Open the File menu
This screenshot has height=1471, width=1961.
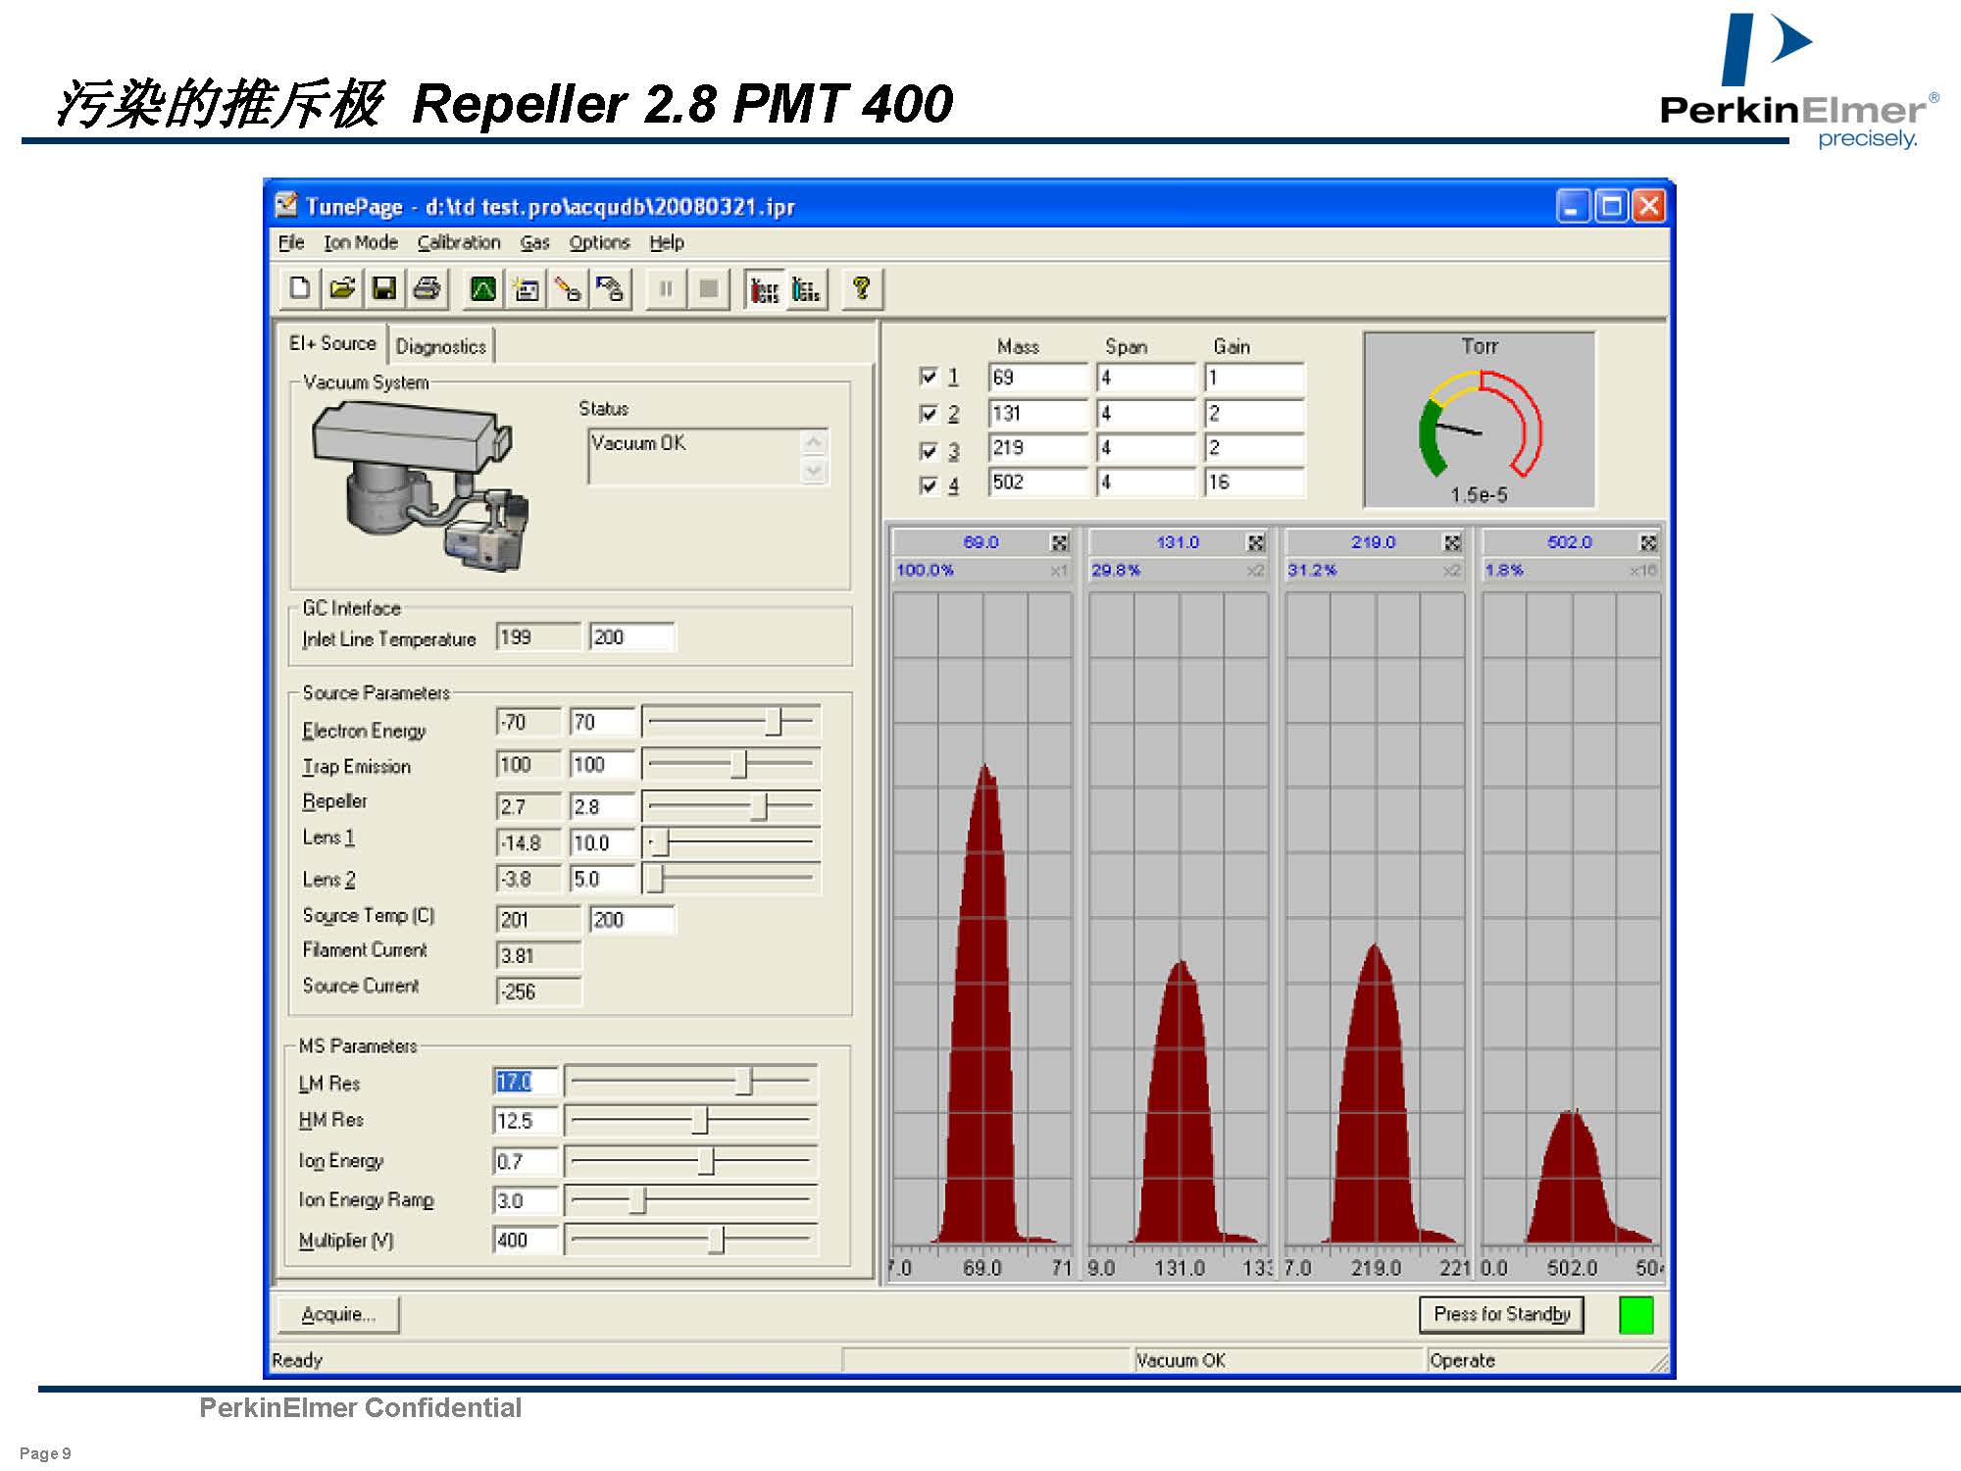coord(291,242)
